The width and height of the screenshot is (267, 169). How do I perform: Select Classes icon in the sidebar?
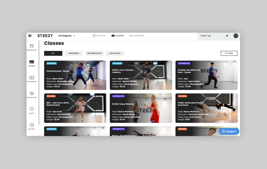(x=32, y=63)
